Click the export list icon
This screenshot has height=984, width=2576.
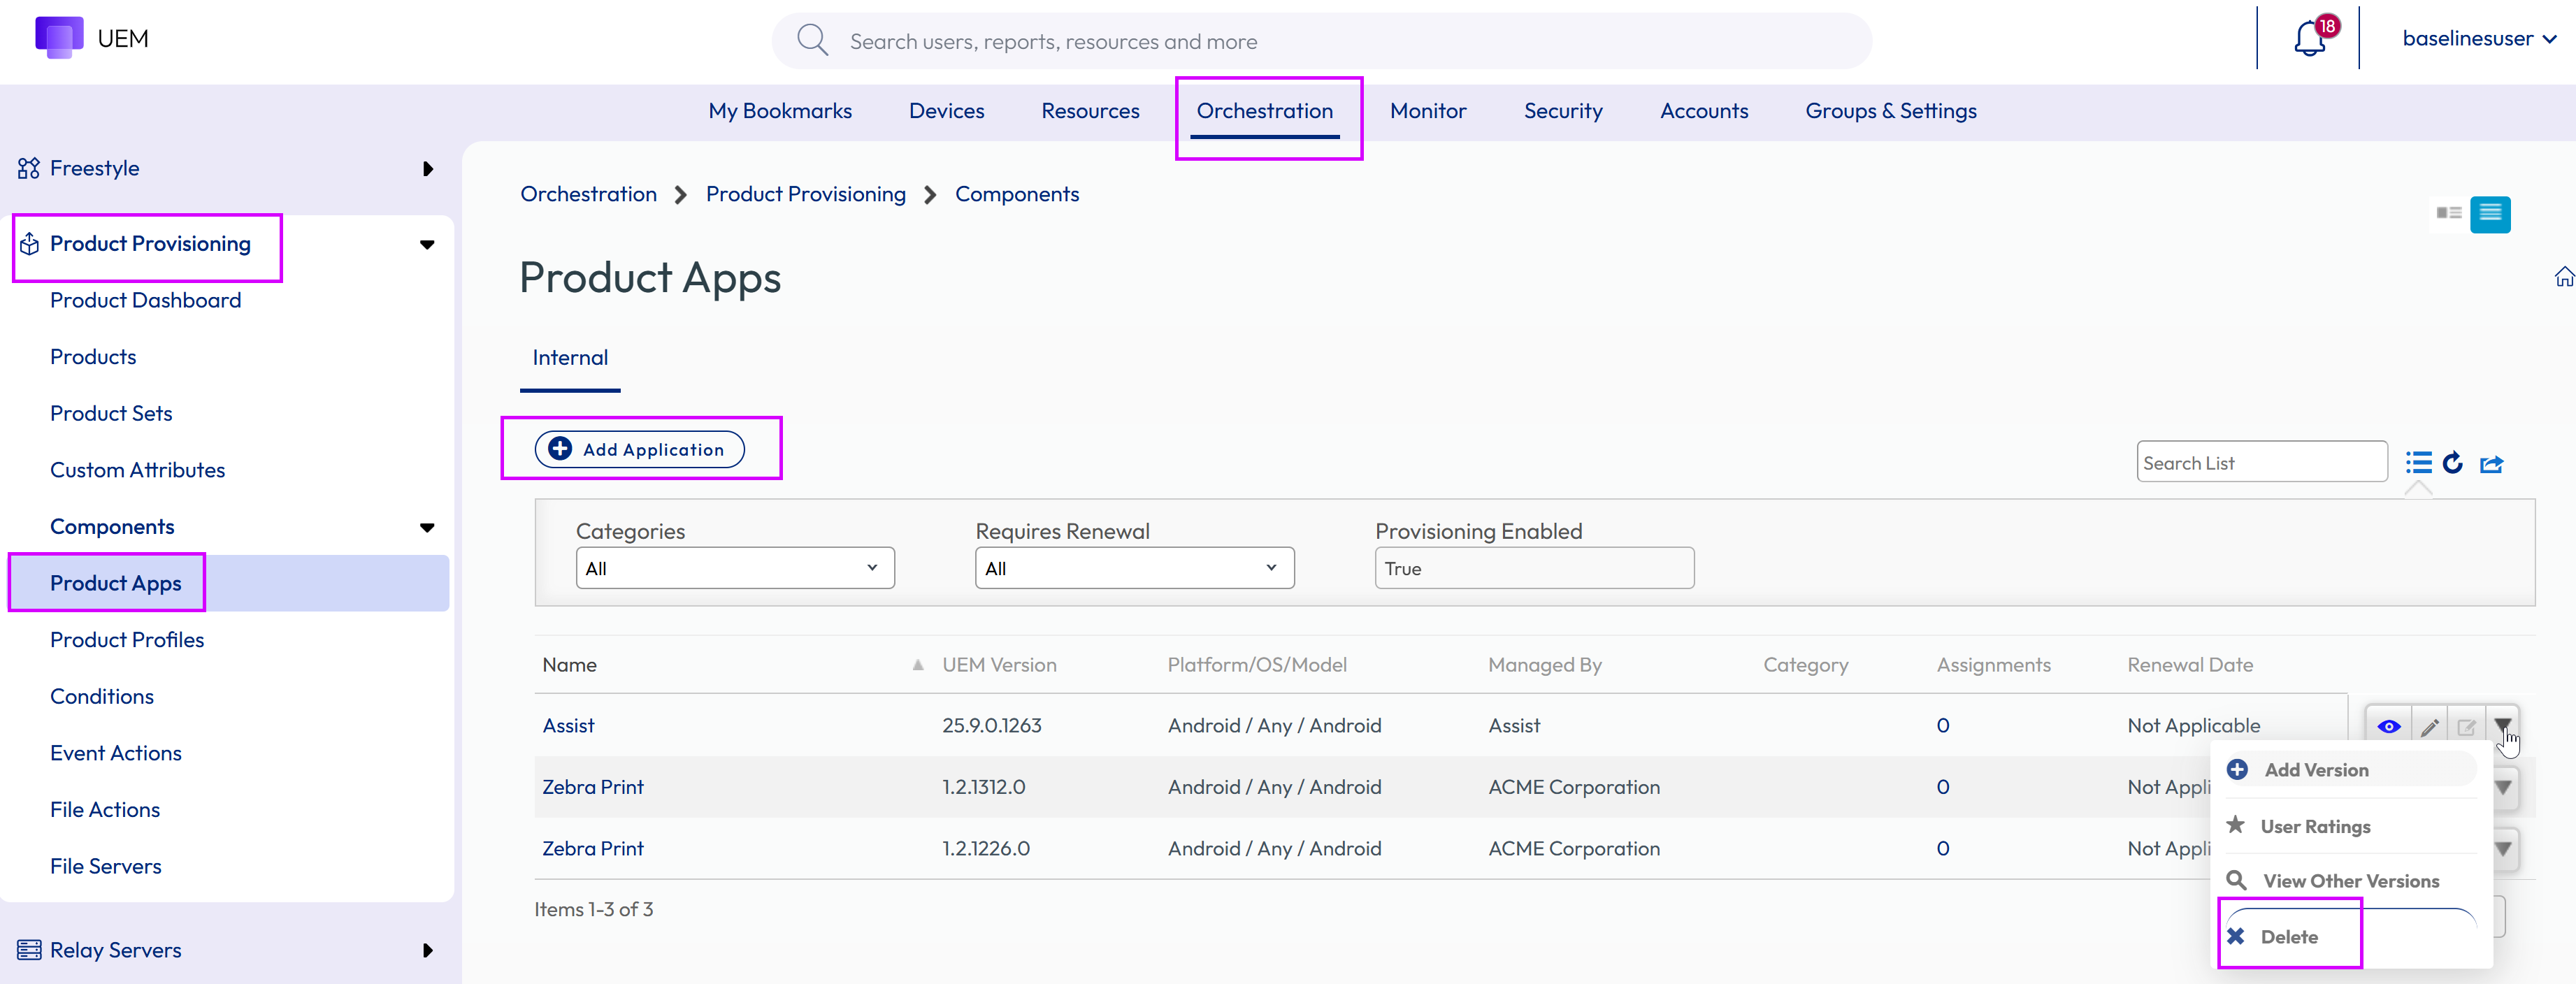[2491, 464]
